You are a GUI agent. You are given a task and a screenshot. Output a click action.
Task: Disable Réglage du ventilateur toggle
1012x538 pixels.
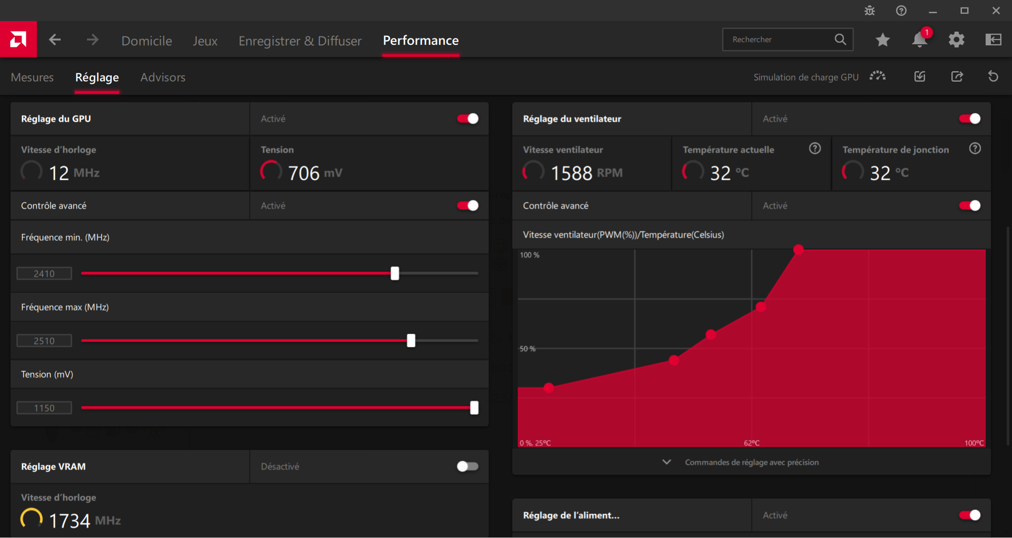pos(970,119)
